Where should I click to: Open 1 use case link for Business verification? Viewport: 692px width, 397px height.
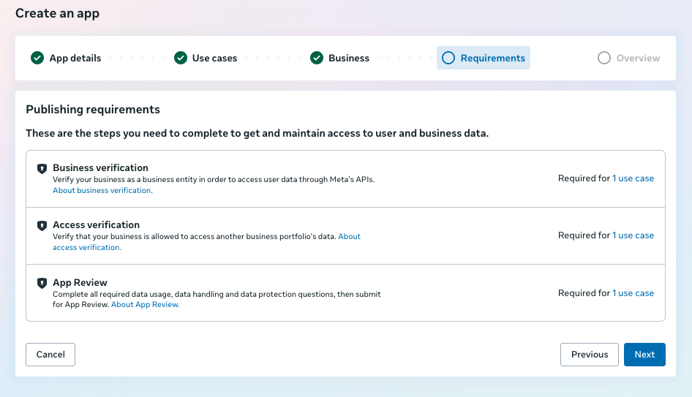pos(633,178)
